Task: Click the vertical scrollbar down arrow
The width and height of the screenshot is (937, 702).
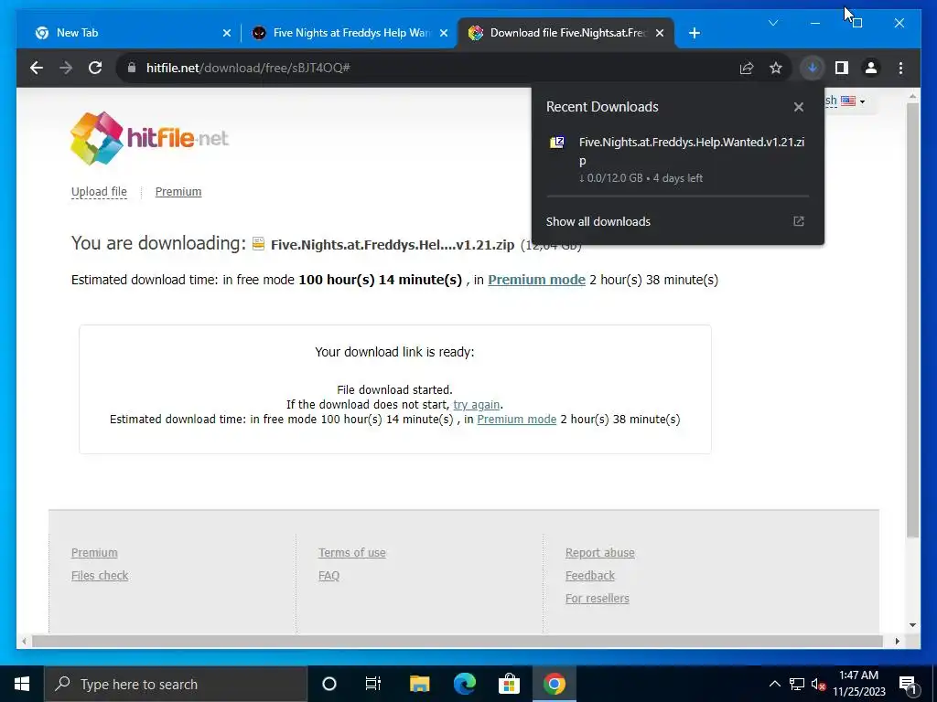Action: tap(912, 625)
